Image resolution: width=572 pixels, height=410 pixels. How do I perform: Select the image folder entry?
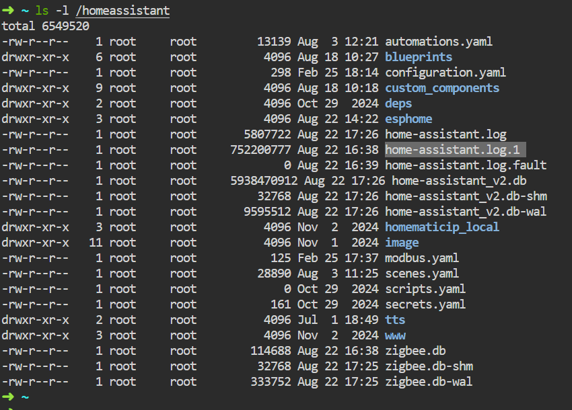point(402,243)
